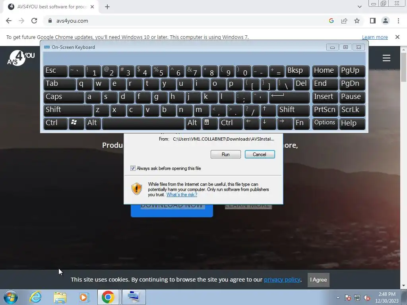Open Windows Explorer from taskbar

click(x=60, y=297)
